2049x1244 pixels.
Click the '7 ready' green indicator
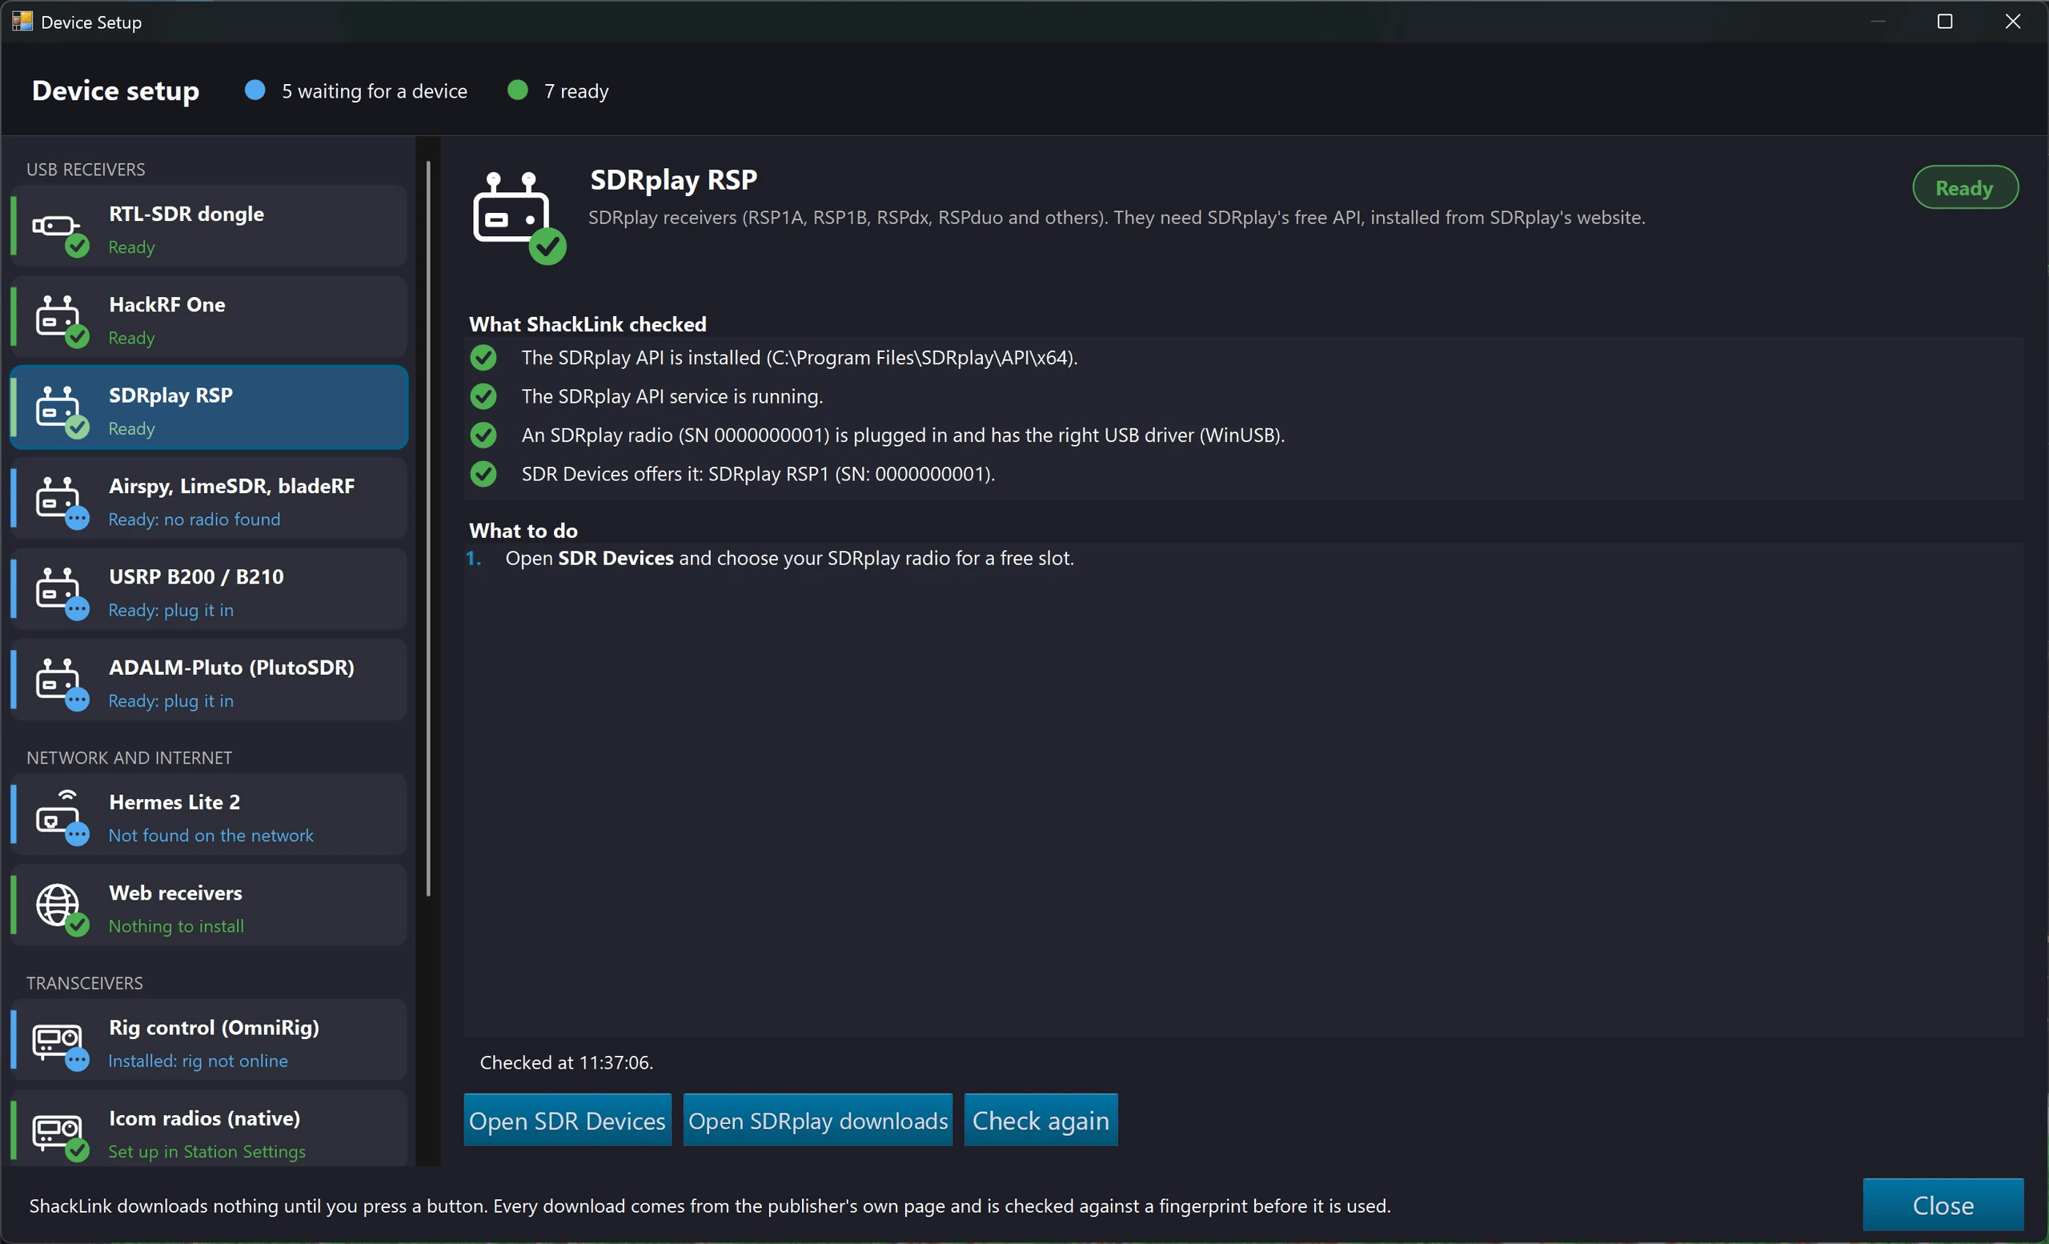(558, 90)
